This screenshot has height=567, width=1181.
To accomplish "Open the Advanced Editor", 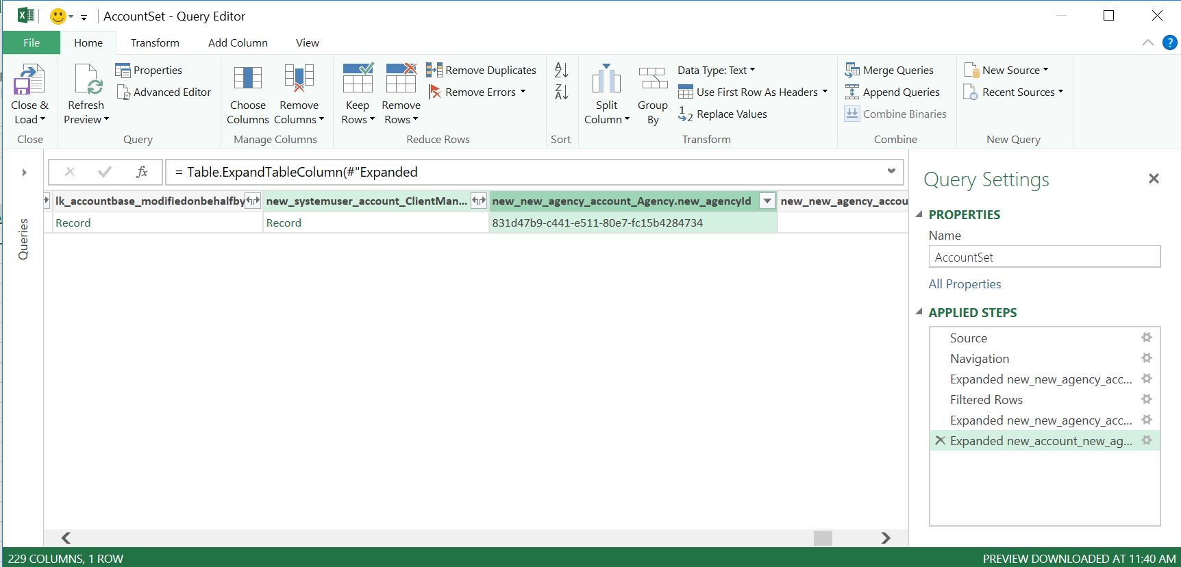I will (164, 92).
